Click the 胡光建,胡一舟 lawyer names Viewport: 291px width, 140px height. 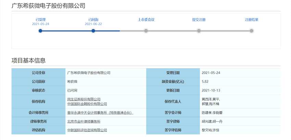[x=212, y=122]
